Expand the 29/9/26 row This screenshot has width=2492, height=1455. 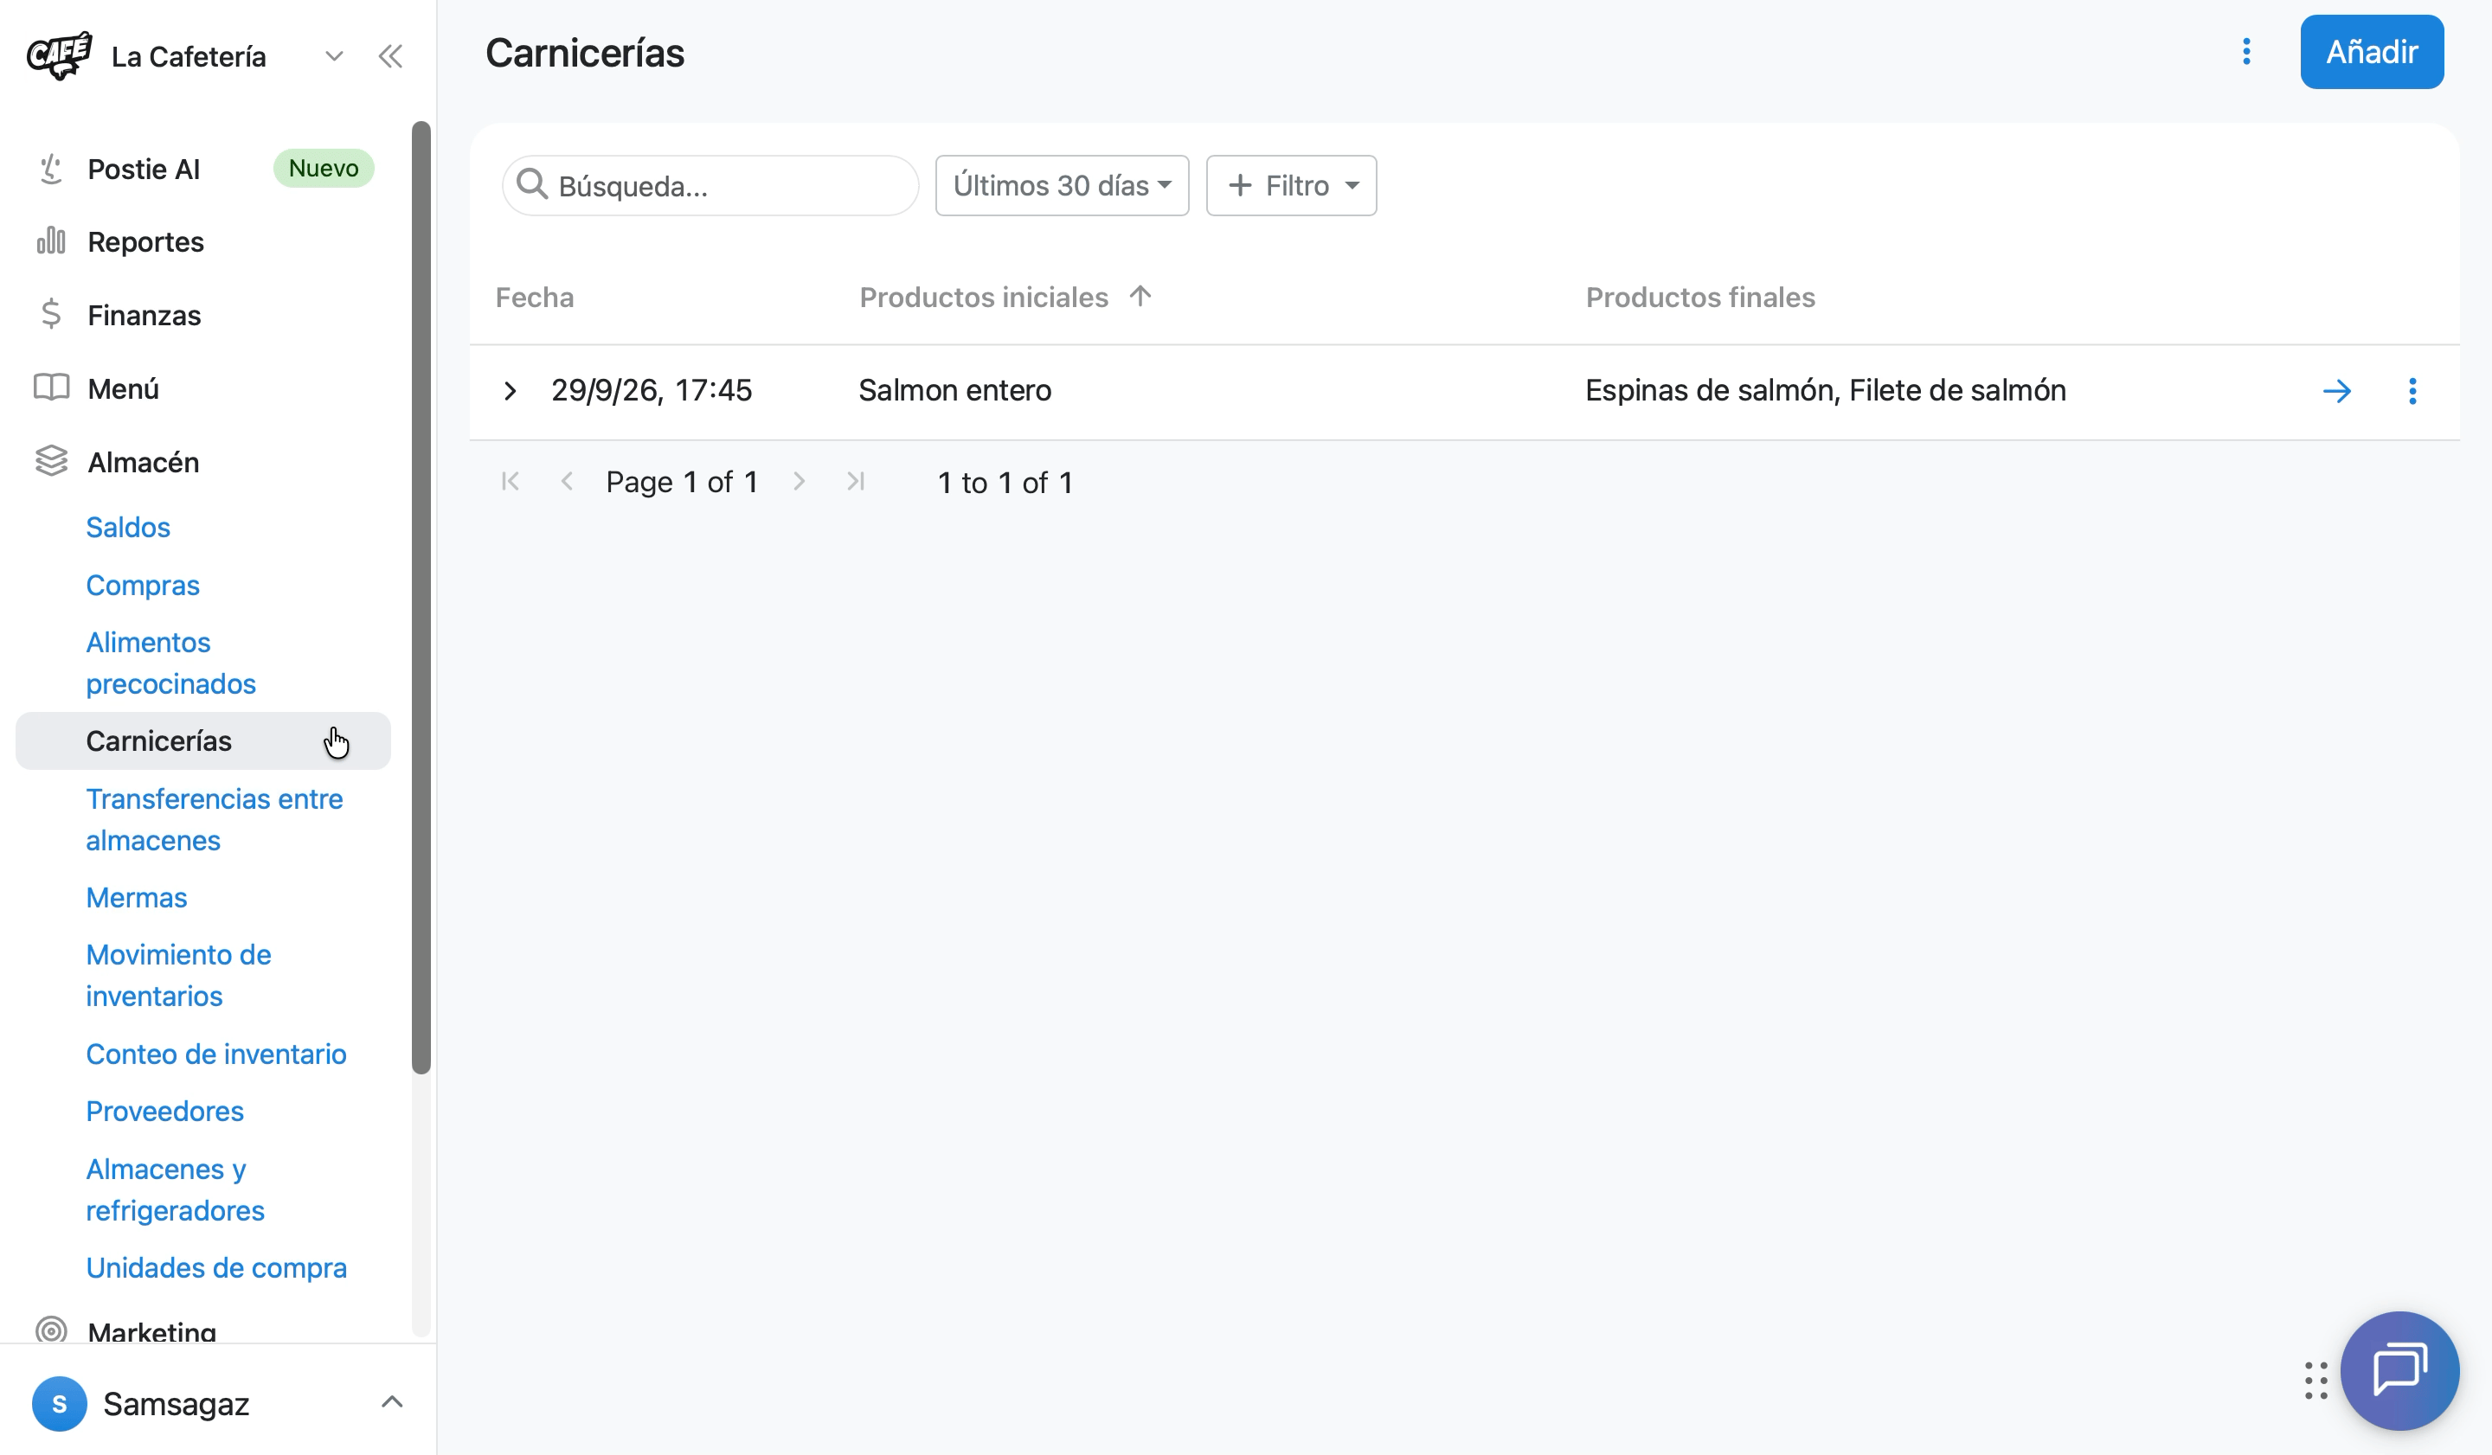tap(511, 391)
